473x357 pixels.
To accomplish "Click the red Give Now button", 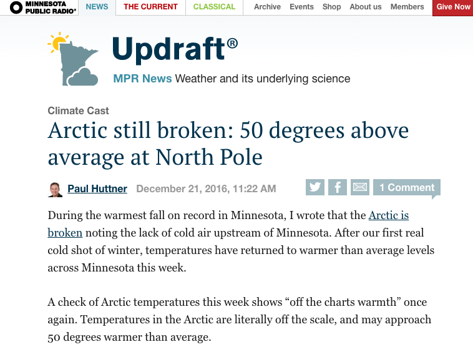I will (x=453, y=7).
